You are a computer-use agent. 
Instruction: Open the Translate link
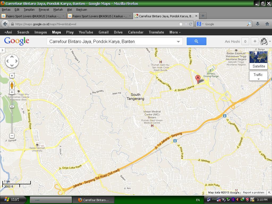tap(156, 32)
